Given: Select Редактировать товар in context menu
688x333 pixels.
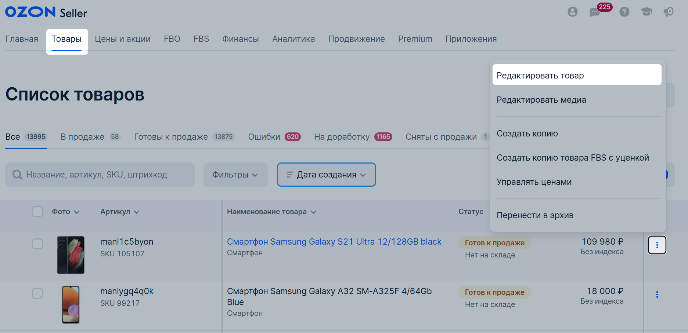Looking at the screenshot, I should tap(577, 75).
